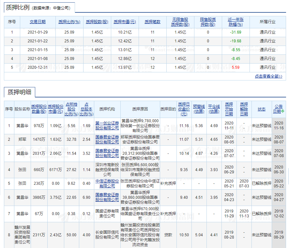This screenshot has width=289, height=248.
Task: Sort by 平仓线(估算) header
Action: pyautogui.click(x=214, y=109)
